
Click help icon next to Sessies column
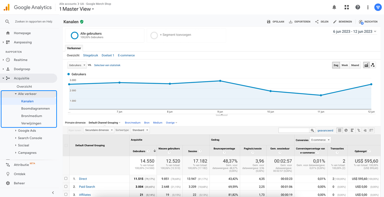click(x=200, y=151)
